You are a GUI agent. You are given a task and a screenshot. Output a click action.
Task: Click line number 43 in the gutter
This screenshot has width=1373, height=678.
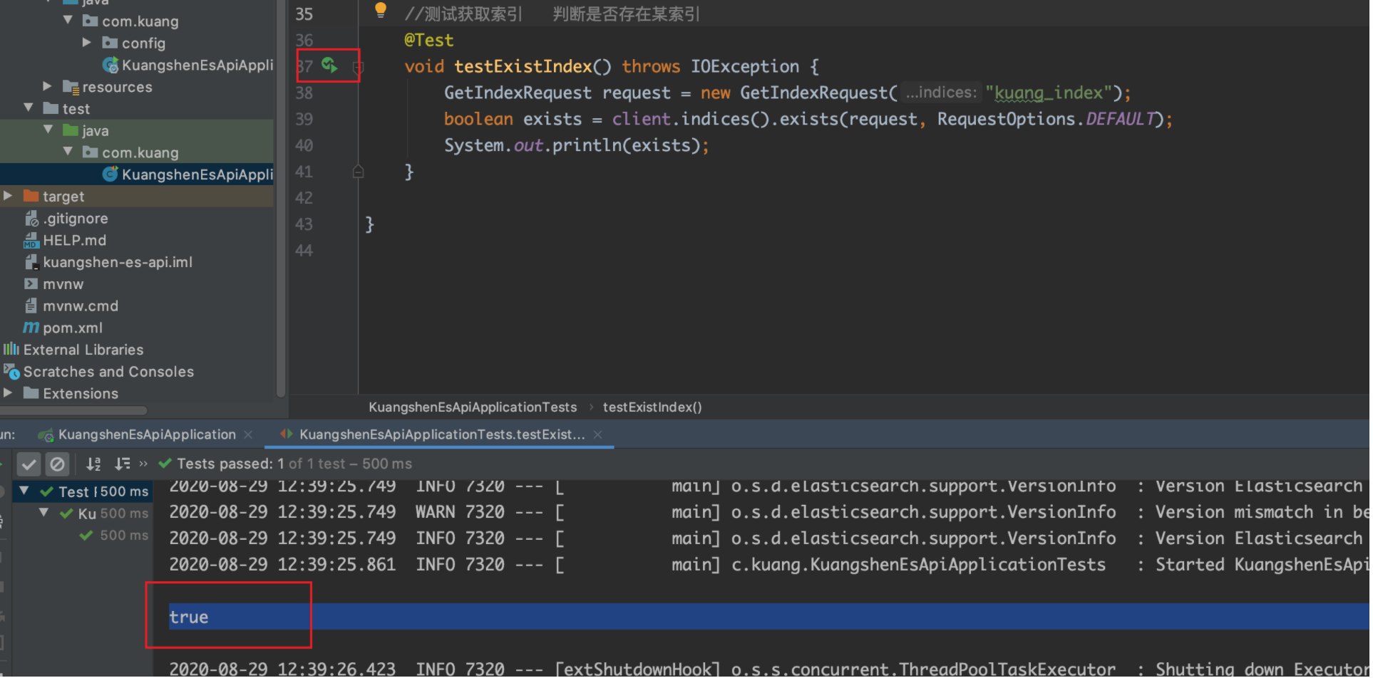pos(304,224)
